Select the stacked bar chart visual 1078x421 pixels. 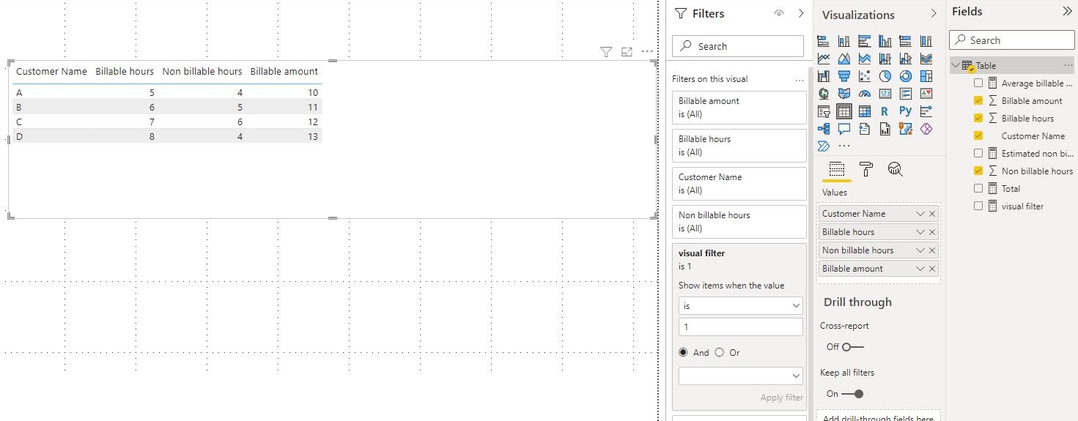coord(824,41)
